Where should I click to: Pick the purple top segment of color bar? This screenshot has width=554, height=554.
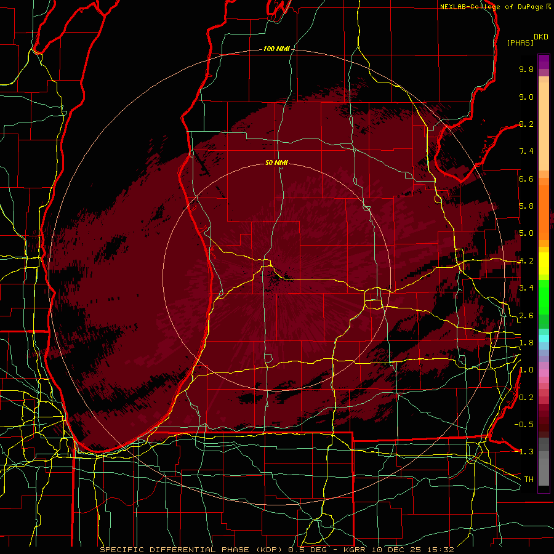click(544, 62)
